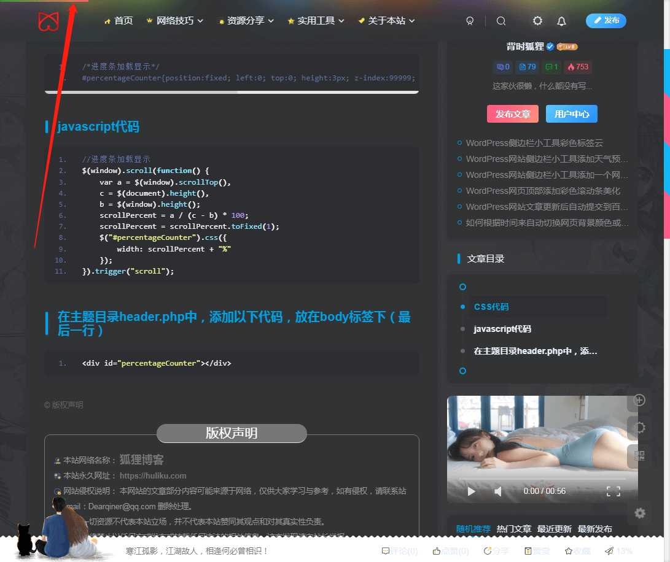Switch to the 热门文章 tab
Viewport: 670px width, 562px height.
point(513,529)
